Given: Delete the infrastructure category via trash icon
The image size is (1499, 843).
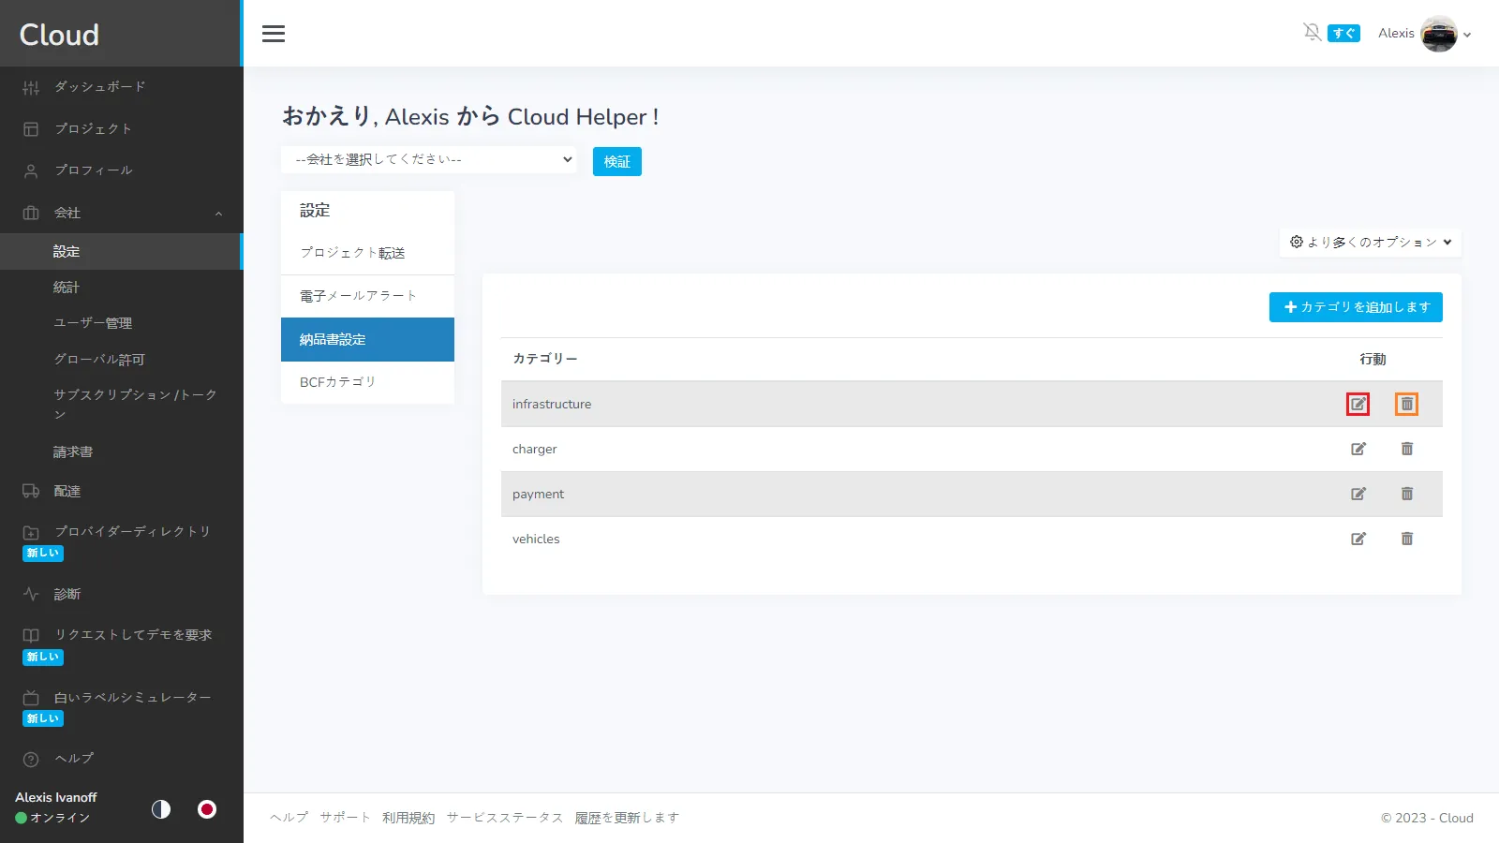Looking at the screenshot, I should point(1406,404).
